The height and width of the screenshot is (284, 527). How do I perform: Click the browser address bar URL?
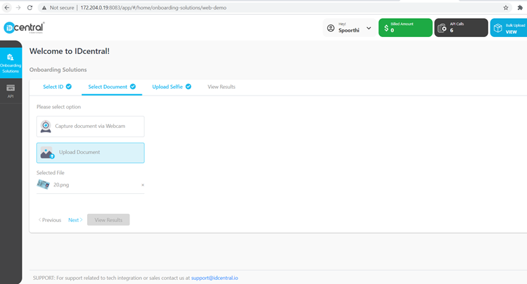[153, 7]
